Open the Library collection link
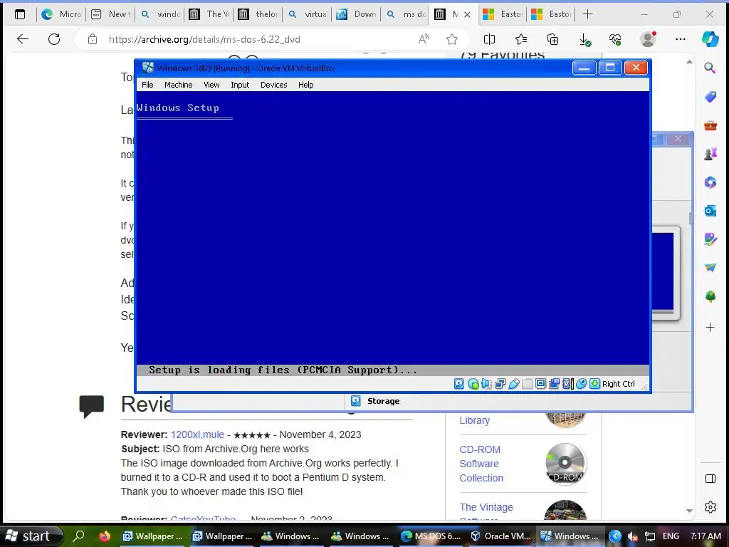This screenshot has height=547, width=729. pyautogui.click(x=474, y=420)
